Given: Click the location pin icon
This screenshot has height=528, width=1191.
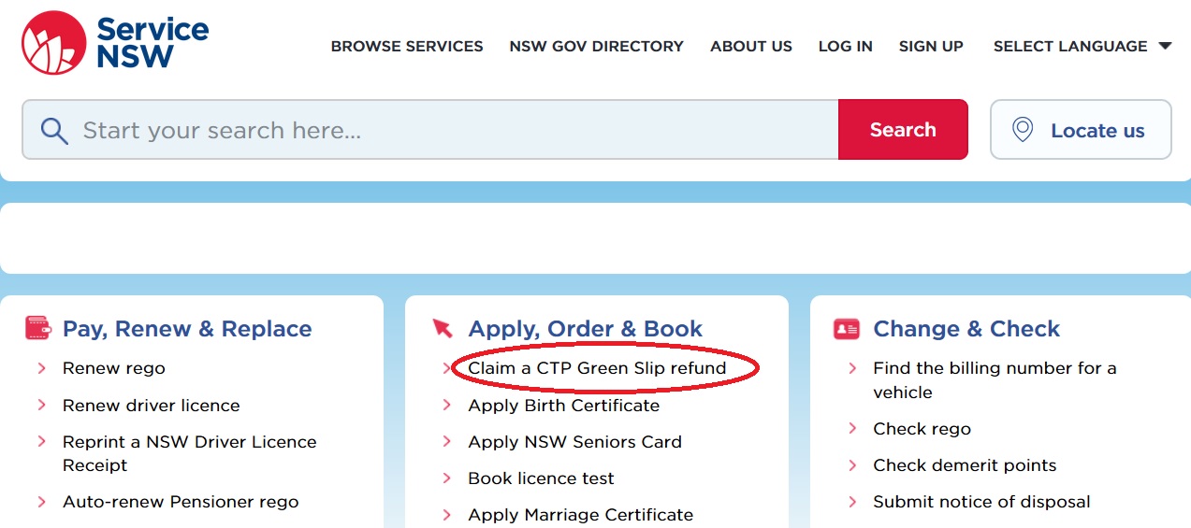Looking at the screenshot, I should click(x=1023, y=130).
